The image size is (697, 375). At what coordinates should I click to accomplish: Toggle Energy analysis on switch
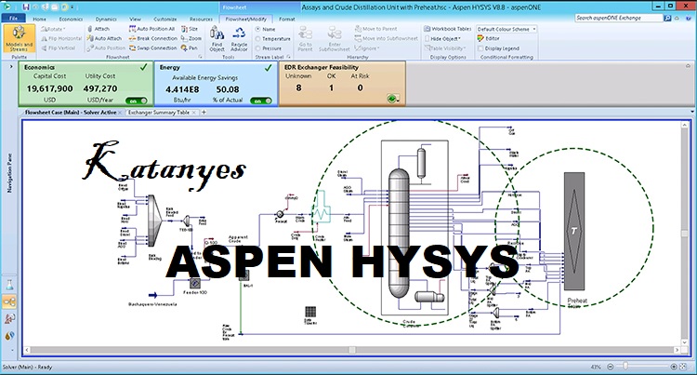tap(261, 101)
